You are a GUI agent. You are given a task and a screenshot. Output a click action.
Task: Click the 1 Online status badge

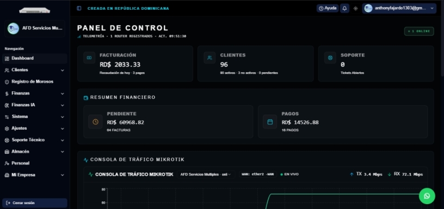click(x=419, y=31)
